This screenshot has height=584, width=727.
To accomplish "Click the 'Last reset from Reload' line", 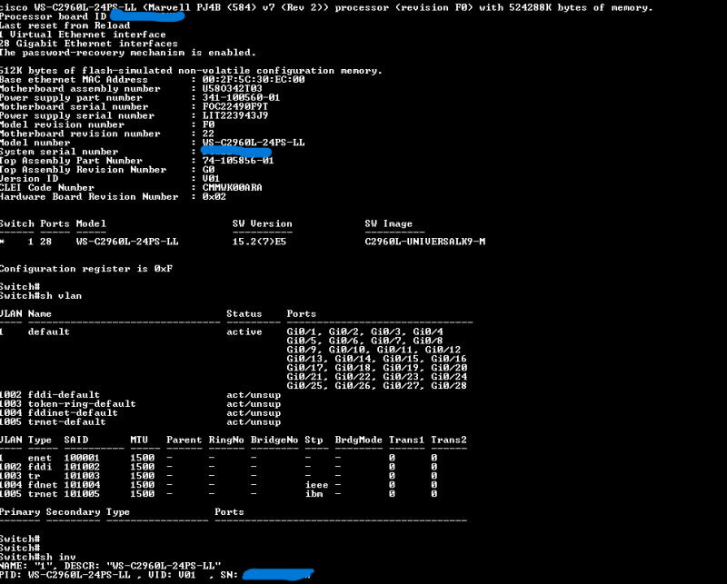I will pos(65,25).
